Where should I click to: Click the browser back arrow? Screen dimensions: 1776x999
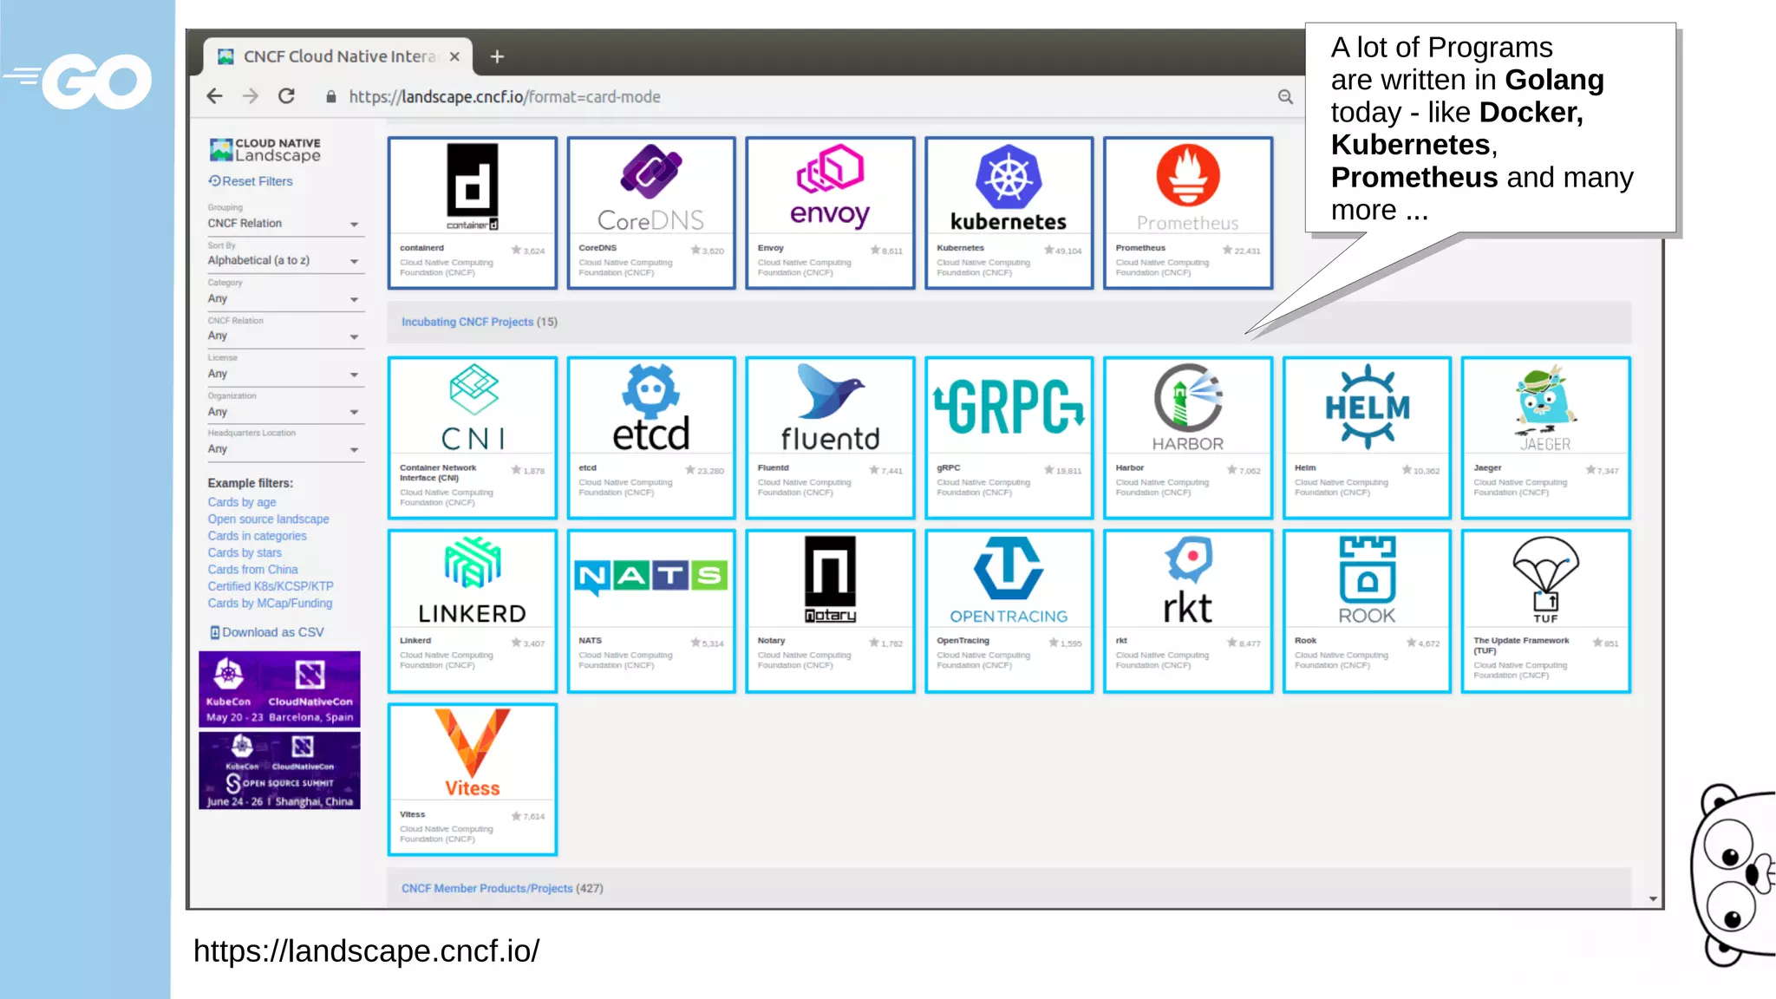215,96
